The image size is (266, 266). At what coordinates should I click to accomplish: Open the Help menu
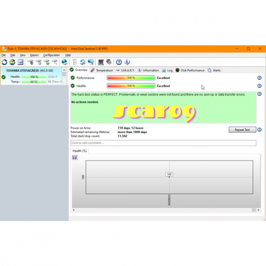pos(68,55)
